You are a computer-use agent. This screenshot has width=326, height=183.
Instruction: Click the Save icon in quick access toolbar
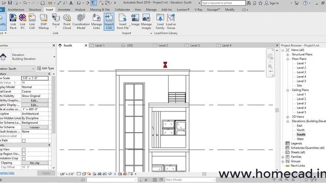pos(10,3)
